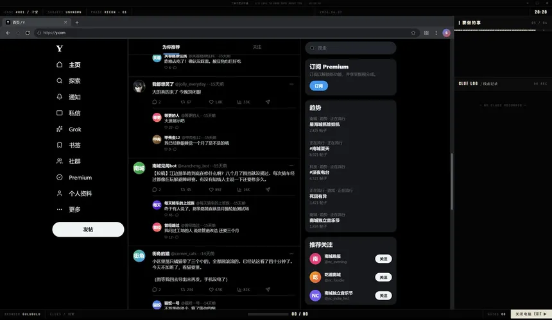Like the 南城见闻bot post
Image resolution: width=552 pixels, height=320 pixels.
point(215,190)
